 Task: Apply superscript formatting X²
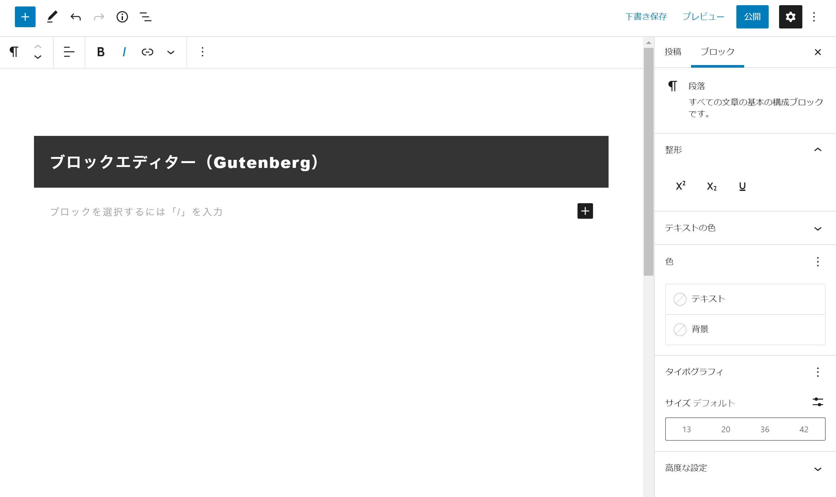(x=681, y=186)
